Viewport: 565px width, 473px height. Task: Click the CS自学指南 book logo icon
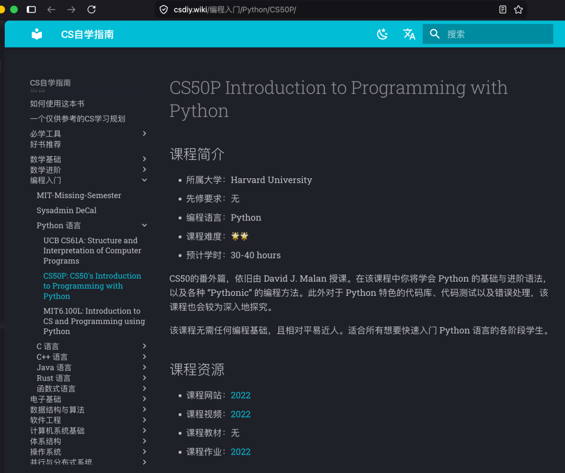pyautogui.click(x=37, y=34)
